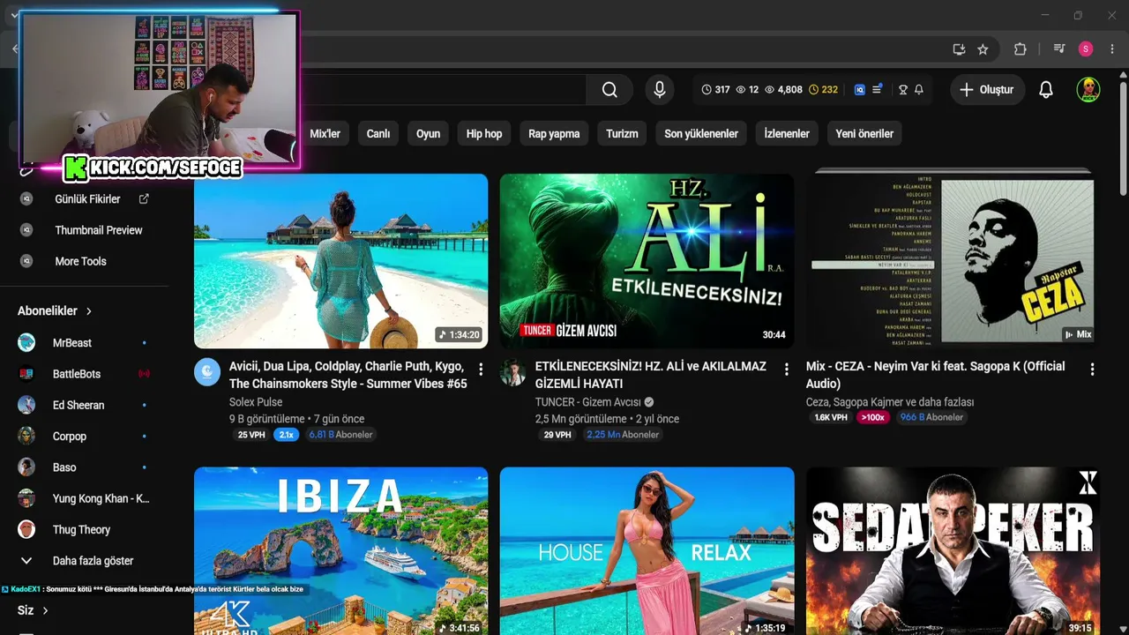The image size is (1129, 635).
Task: Select the Mix'ler filter chip
Action: point(325,134)
